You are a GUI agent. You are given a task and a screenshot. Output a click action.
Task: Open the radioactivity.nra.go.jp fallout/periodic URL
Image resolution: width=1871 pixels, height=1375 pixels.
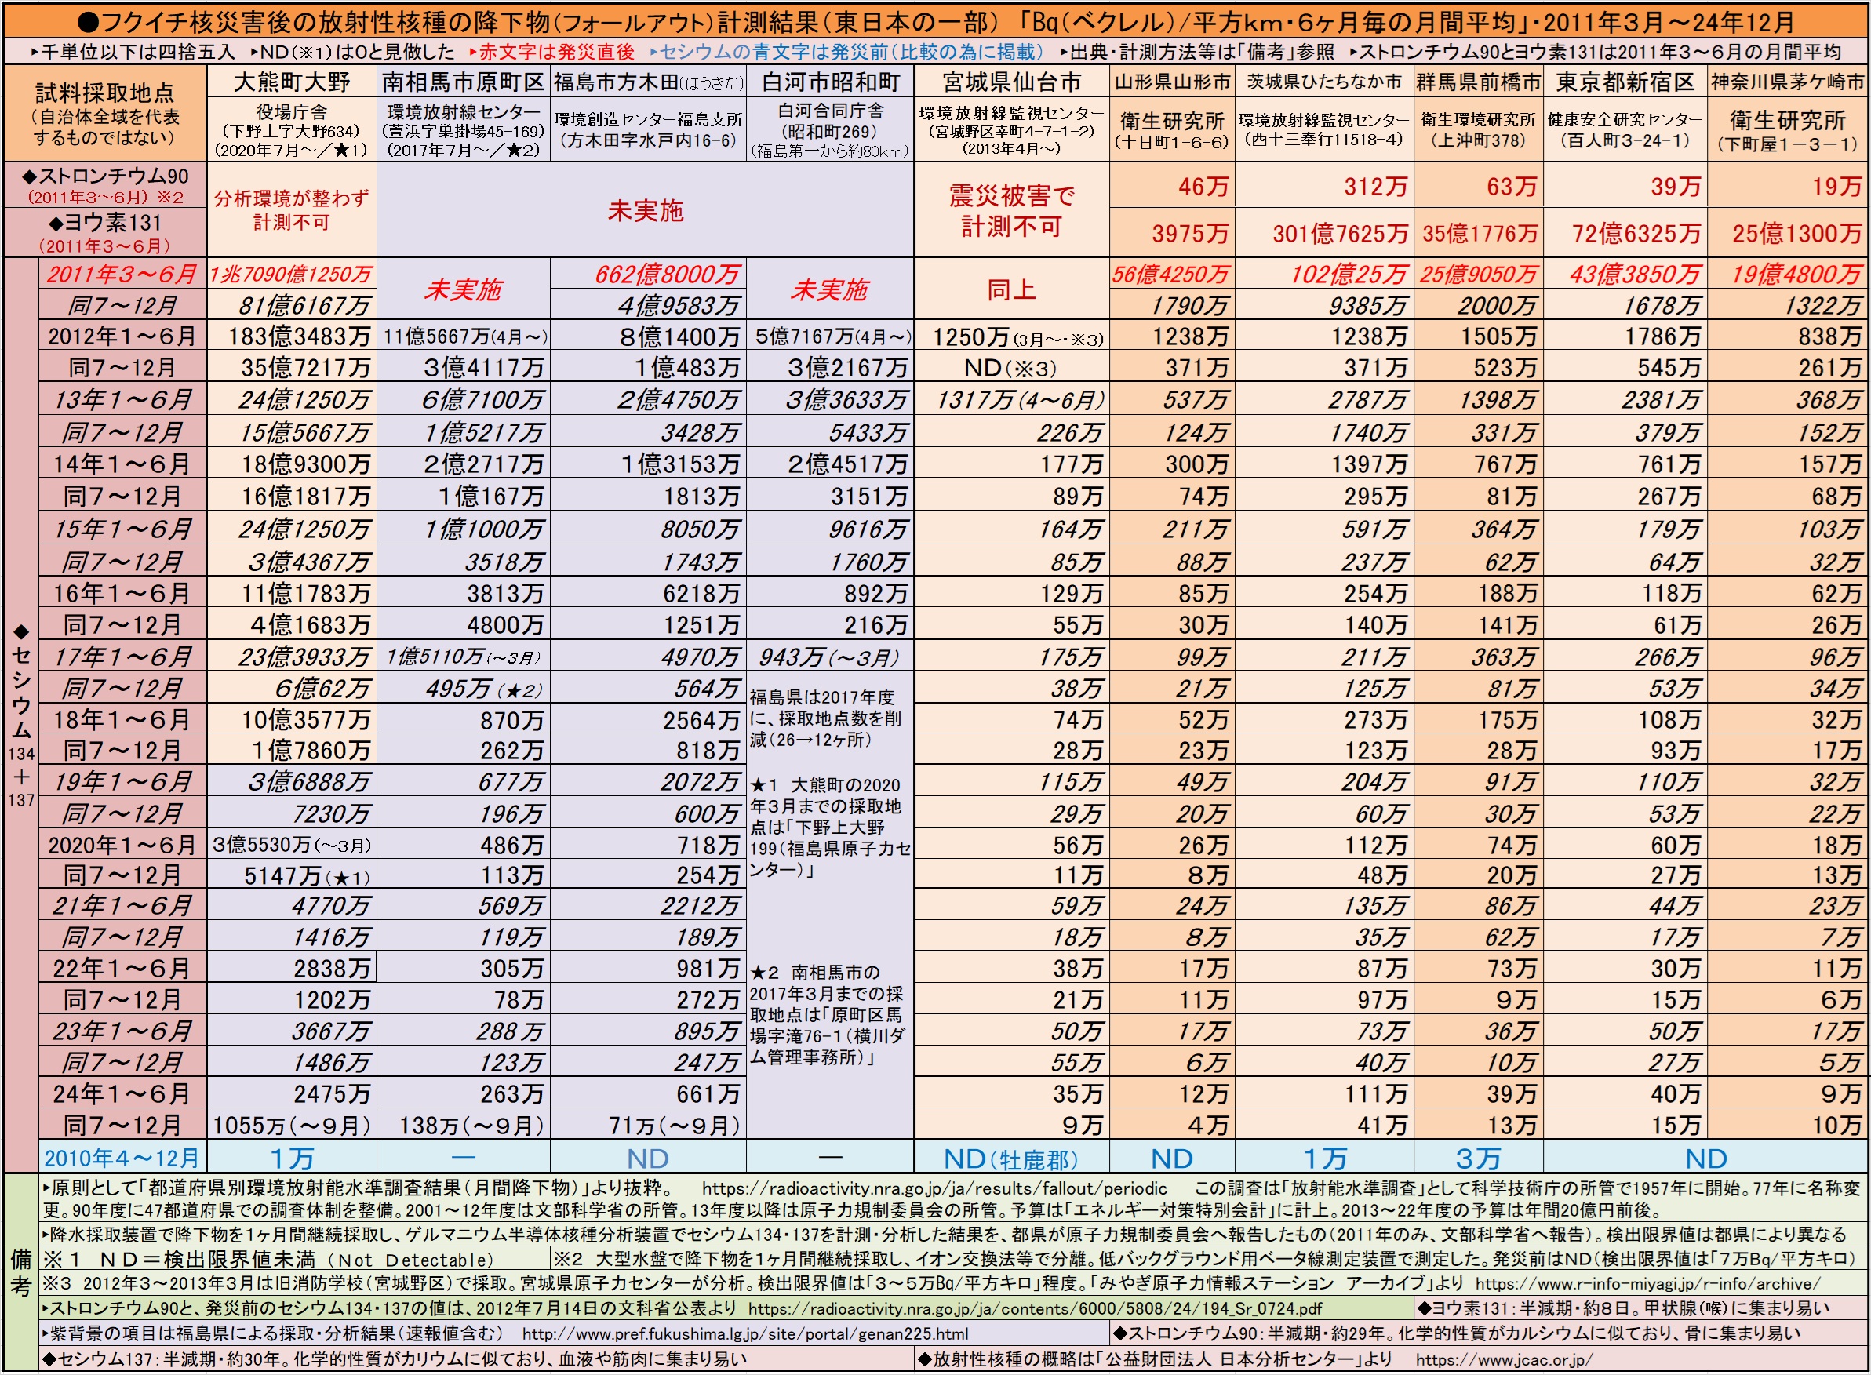(x=934, y=1188)
